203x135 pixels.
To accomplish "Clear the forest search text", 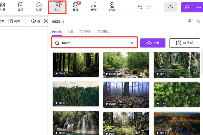I will pos(131,43).
